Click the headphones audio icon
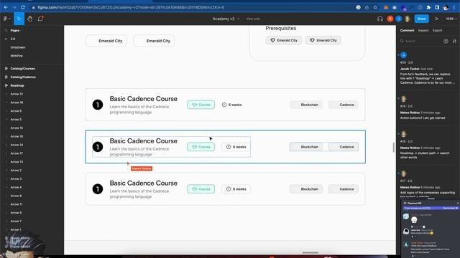The width and height of the screenshot is (460, 258). pos(380,19)
